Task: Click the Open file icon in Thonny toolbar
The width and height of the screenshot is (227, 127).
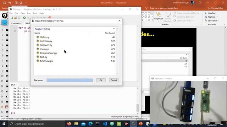Action: [x=15, y=18]
